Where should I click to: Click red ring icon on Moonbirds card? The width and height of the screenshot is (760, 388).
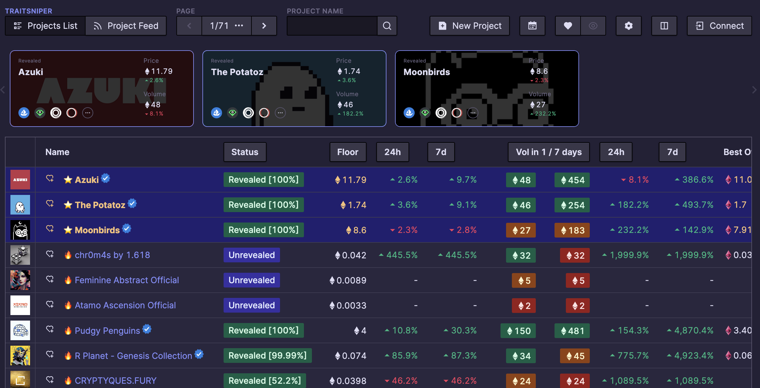click(x=457, y=113)
